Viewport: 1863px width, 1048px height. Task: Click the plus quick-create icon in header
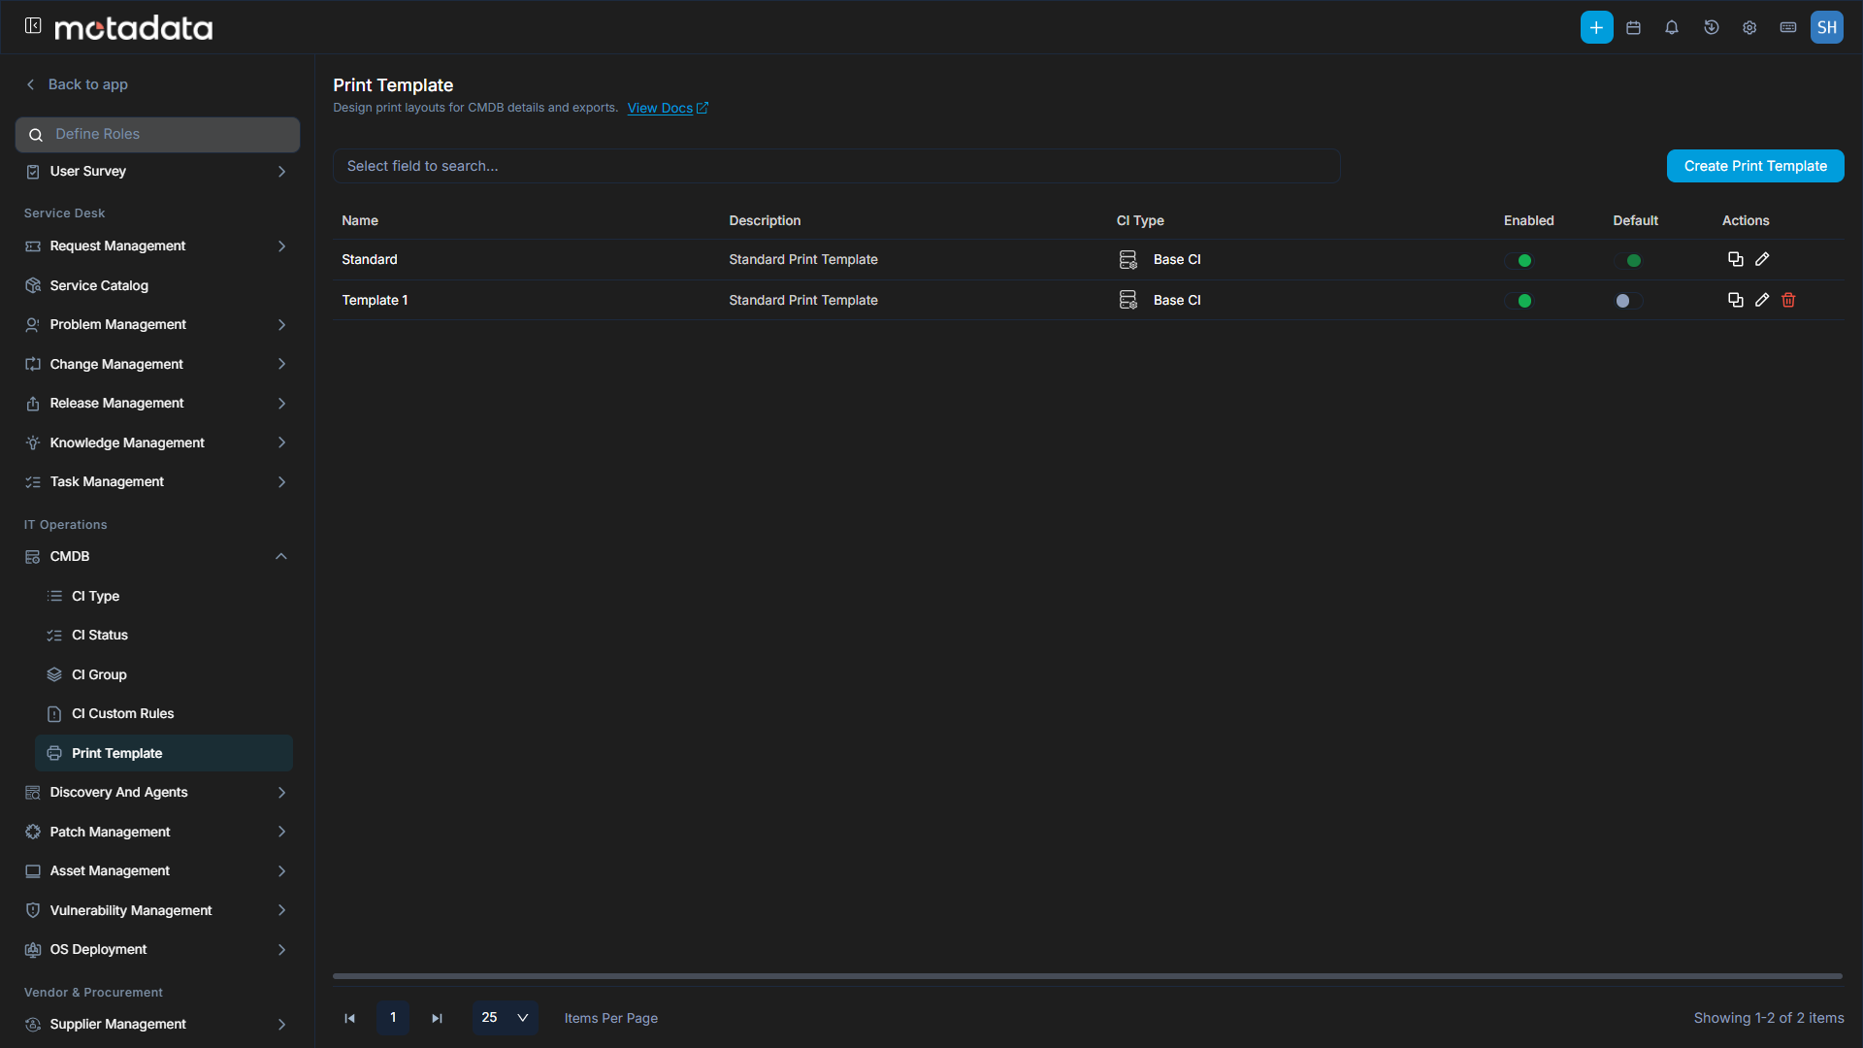[x=1596, y=27]
